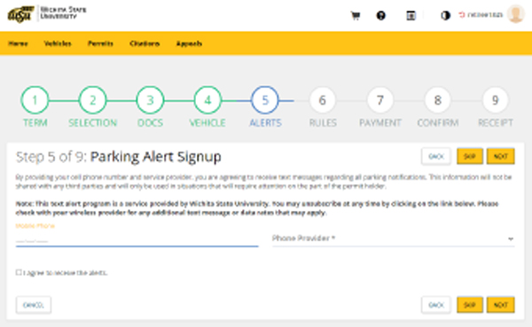Click the red logout icon
The width and height of the screenshot is (532, 327).
point(462,15)
